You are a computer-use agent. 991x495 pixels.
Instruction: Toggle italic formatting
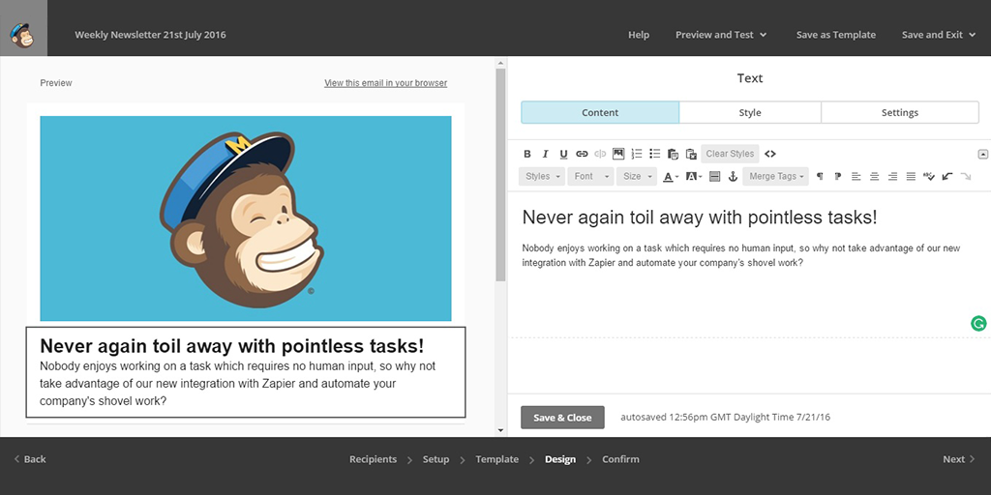(x=546, y=154)
